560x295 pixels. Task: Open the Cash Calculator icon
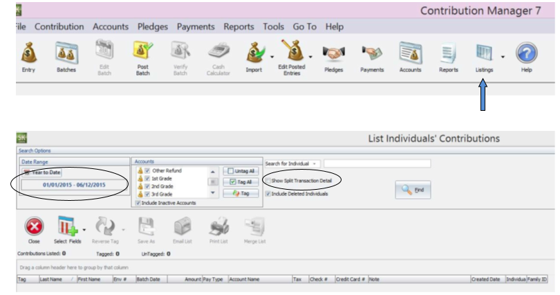tap(218, 51)
